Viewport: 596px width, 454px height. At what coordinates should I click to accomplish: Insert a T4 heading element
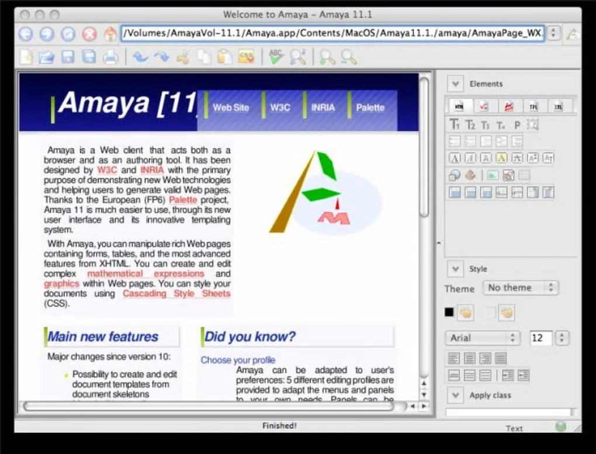point(501,126)
